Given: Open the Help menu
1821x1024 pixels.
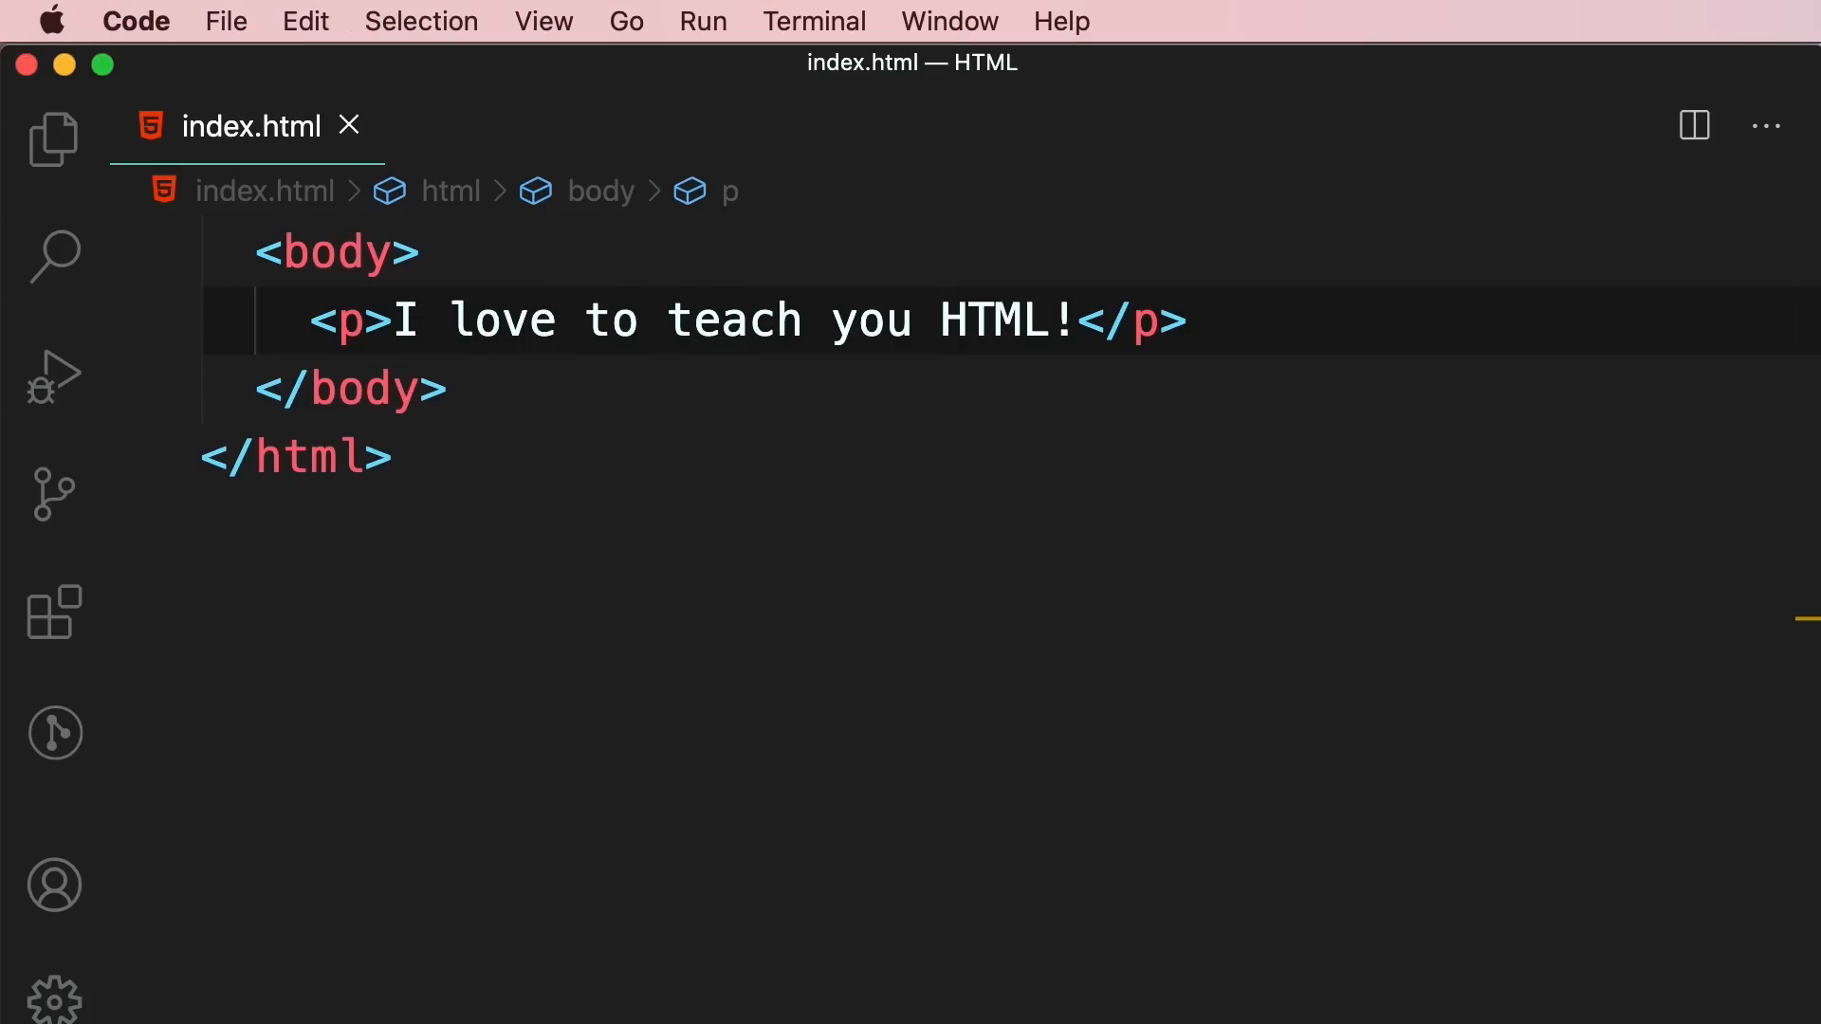Looking at the screenshot, I should pos(1061,21).
